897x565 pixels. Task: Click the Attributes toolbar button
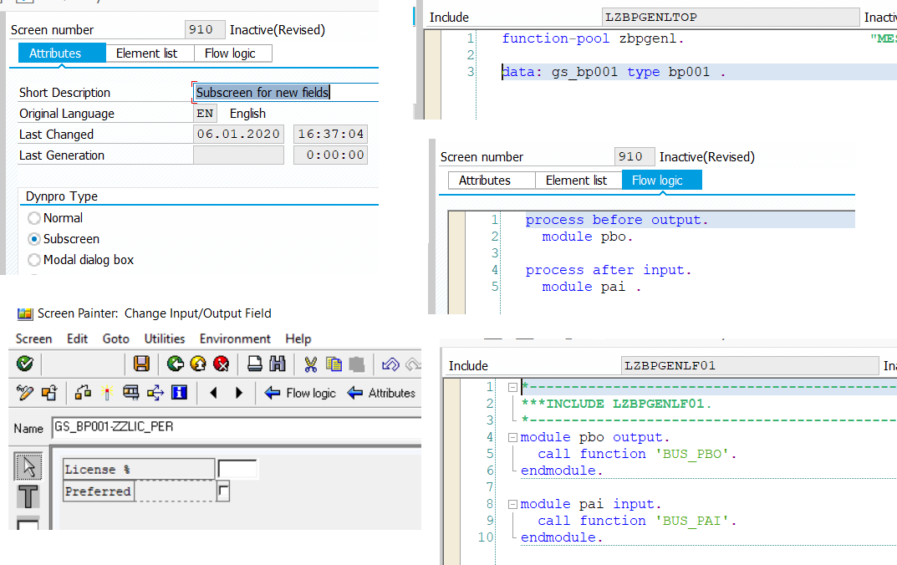pos(381,393)
